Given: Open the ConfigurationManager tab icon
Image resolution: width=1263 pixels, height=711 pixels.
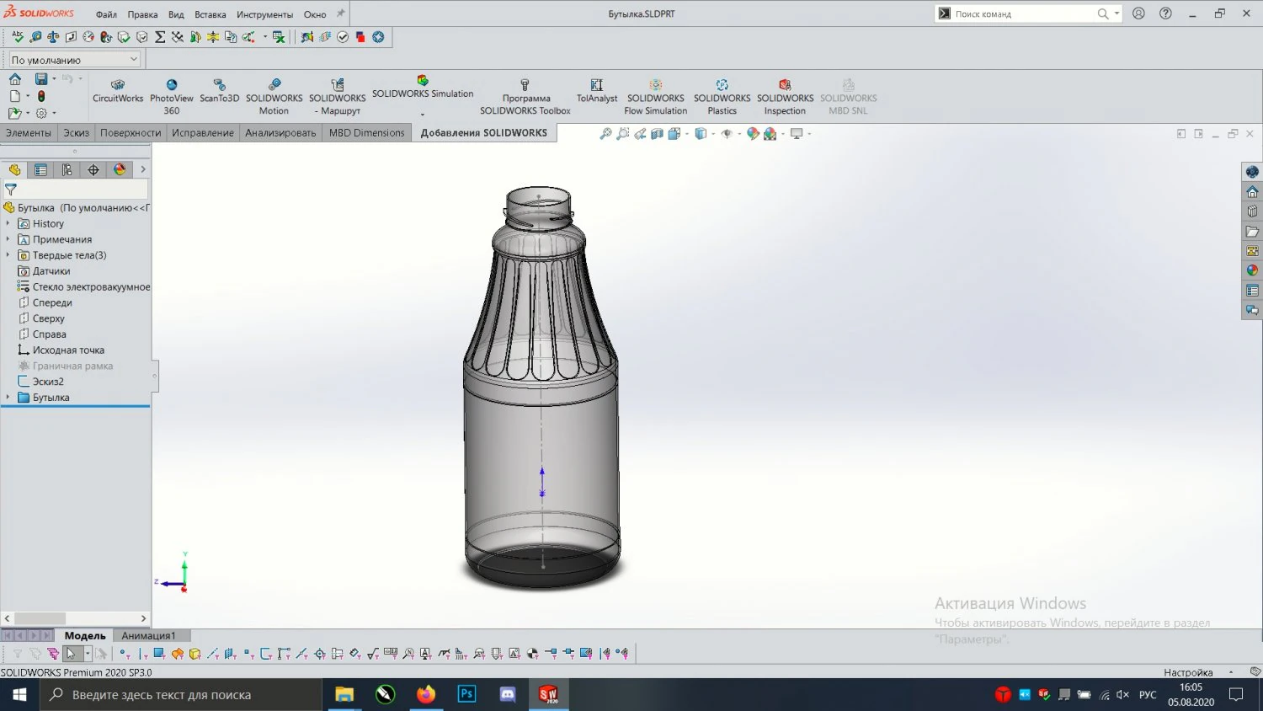Looking at the screenshot, I should (67, 169).
